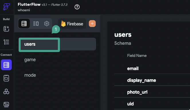Switch to the content manager panel tab
Viewport: 190px width, 110px height.
point(36,24)
